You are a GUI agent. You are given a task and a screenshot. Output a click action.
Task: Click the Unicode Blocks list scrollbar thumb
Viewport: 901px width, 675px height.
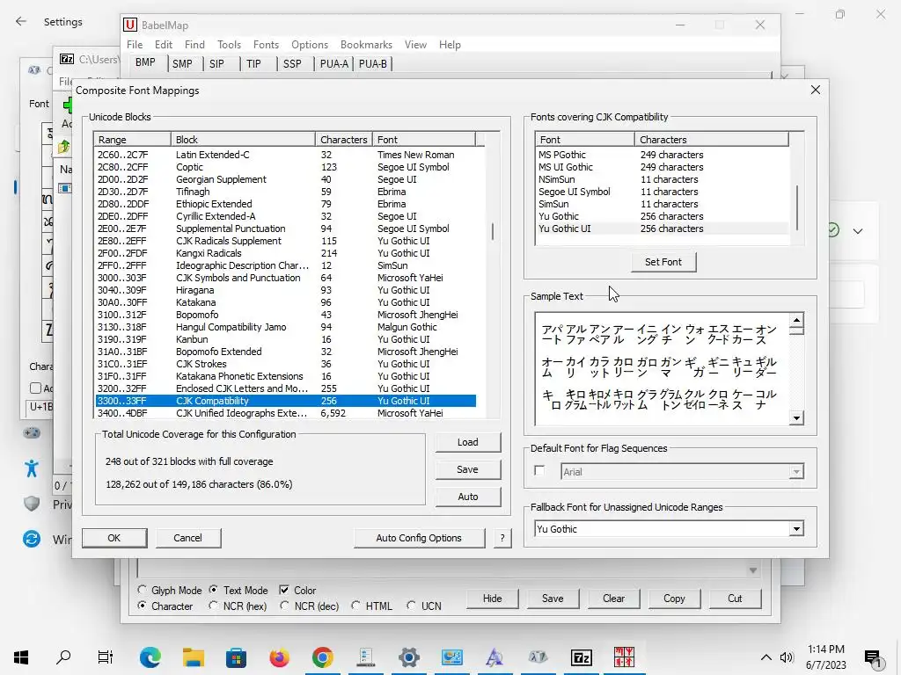[493, 231]
